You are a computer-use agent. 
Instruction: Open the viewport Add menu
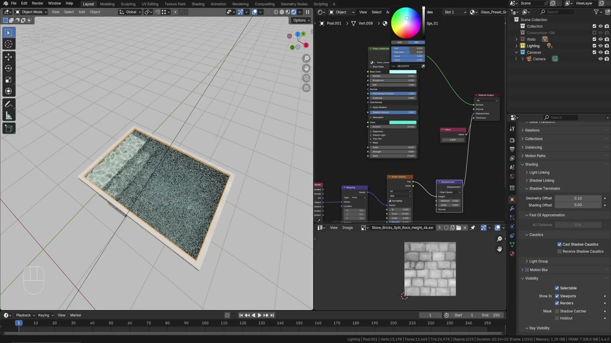point(82,12)
